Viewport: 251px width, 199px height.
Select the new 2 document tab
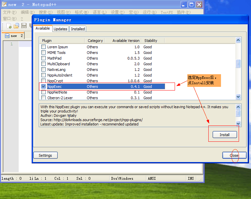click(x=13, y=36)
